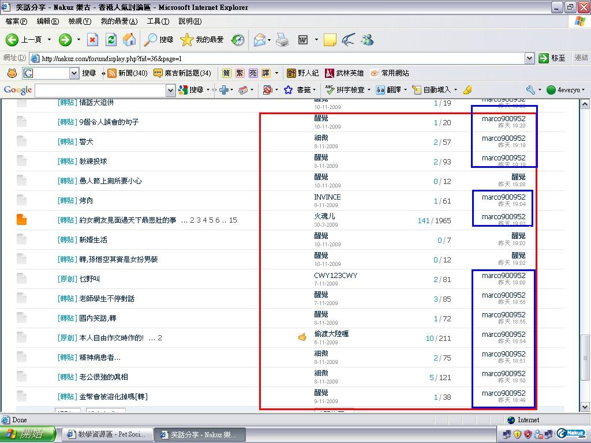The image size is (591, 443).
Task: Go to the Home page icon
Action: (129, 40)
